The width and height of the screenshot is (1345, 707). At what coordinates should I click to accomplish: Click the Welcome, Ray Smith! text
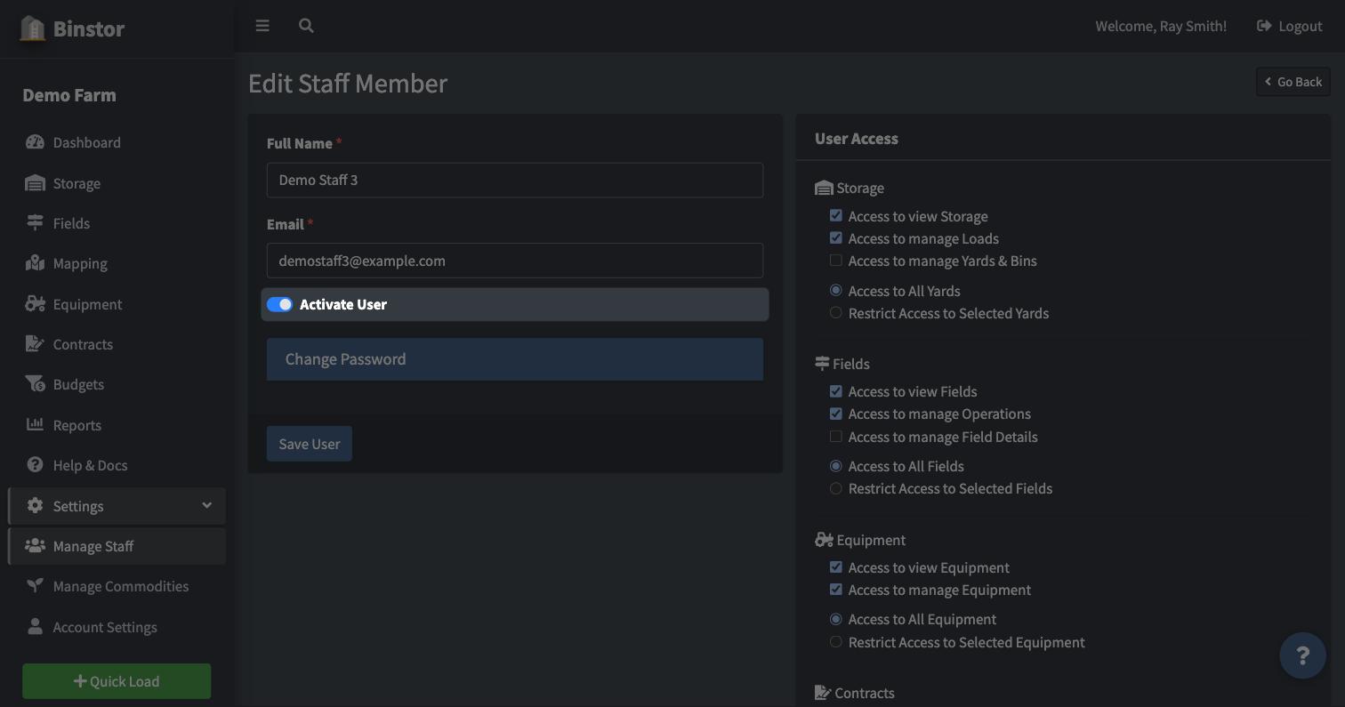[x=1161, y=26]
